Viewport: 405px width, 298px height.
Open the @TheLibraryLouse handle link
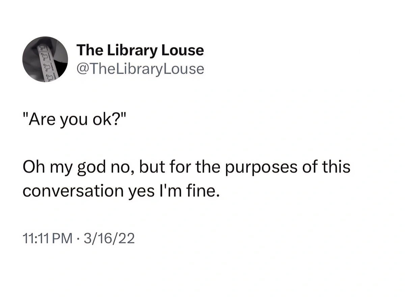click(140, 69)
